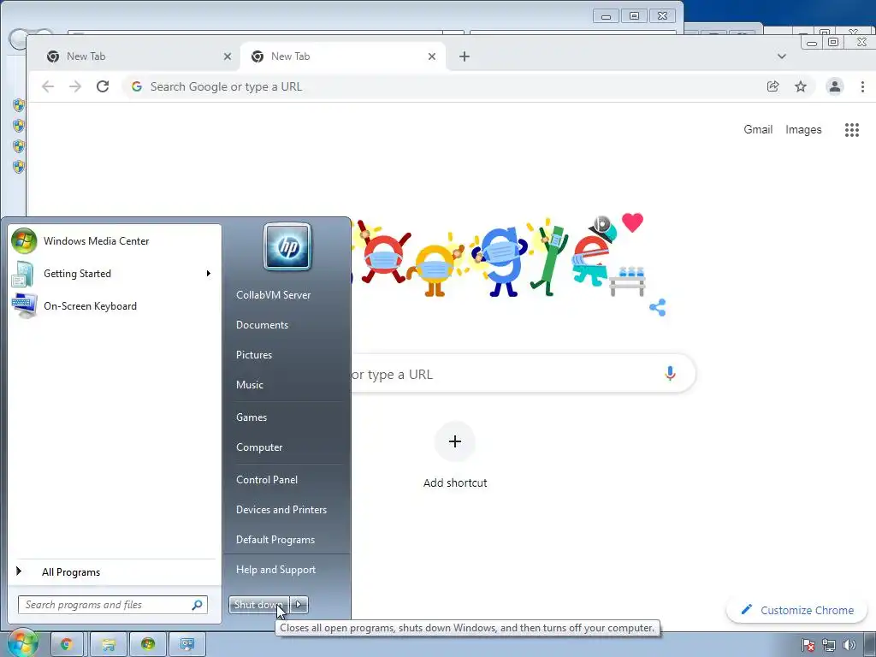The image size is (876, 657).
Task: Click the magnifier icon in Start search
Action: [x=198, y=605]
